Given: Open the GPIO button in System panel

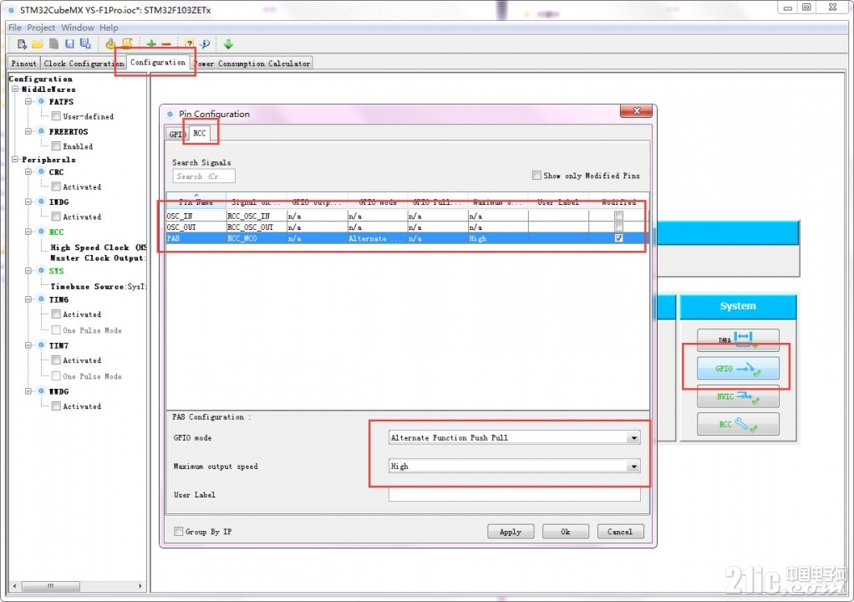Looking at the screenshot, I should [738, 369].
